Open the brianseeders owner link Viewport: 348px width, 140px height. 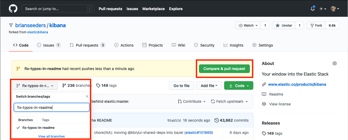click(x=30, y=26)
